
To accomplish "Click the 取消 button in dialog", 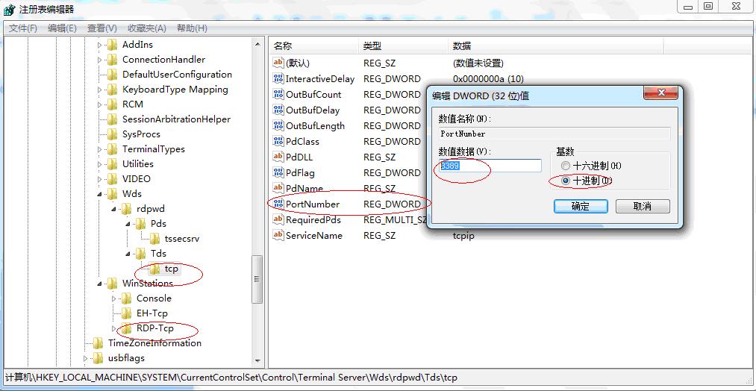I will coord(642,206).
